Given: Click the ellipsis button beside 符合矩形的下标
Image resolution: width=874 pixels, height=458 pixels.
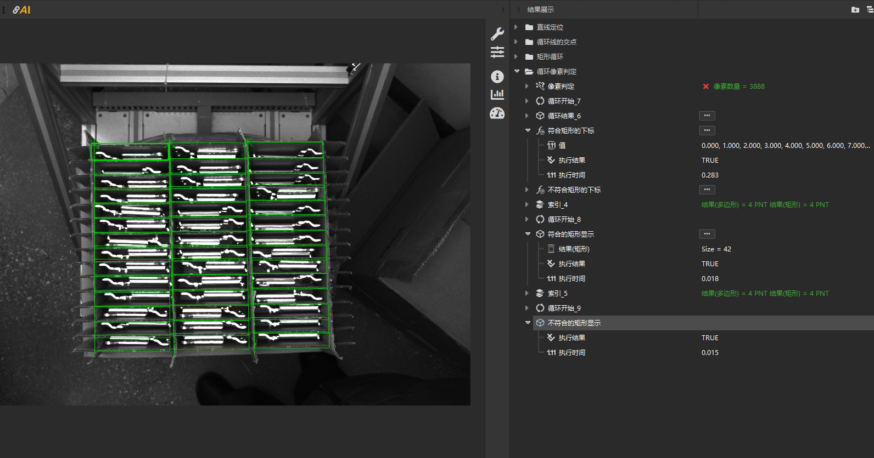Looking at the screenshot, I should click(x=707, y=130).
